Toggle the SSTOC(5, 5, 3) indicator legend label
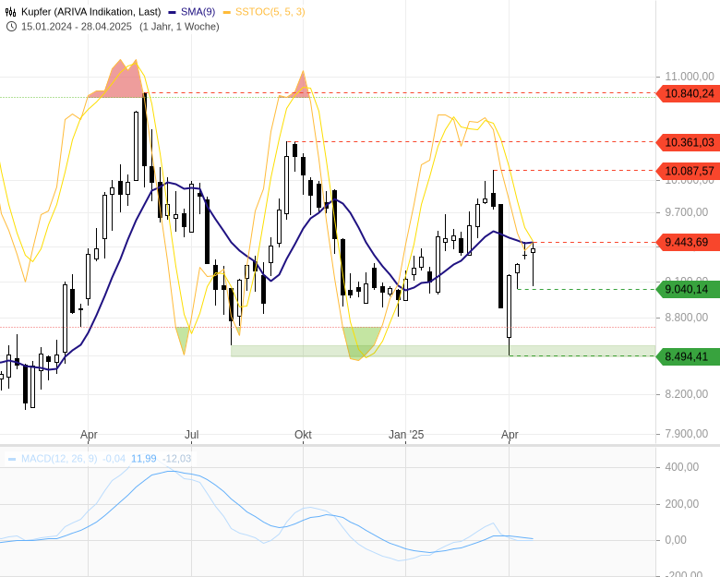This screenshot has width=720, height=577. [270, 12]
